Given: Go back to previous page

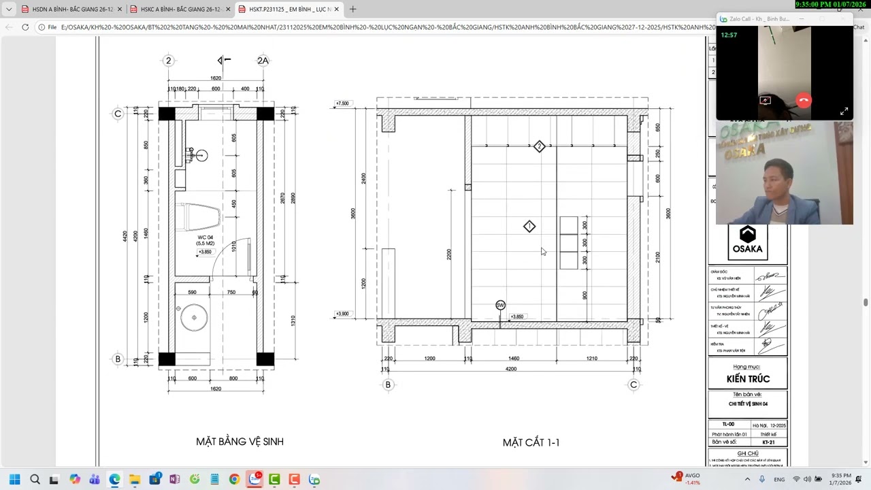Looking at the screenshot, I should 8,27.
